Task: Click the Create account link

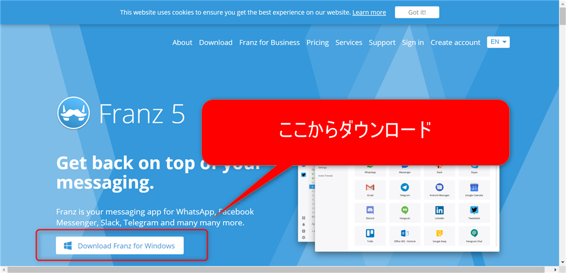Action: click(x=456, y=42)
